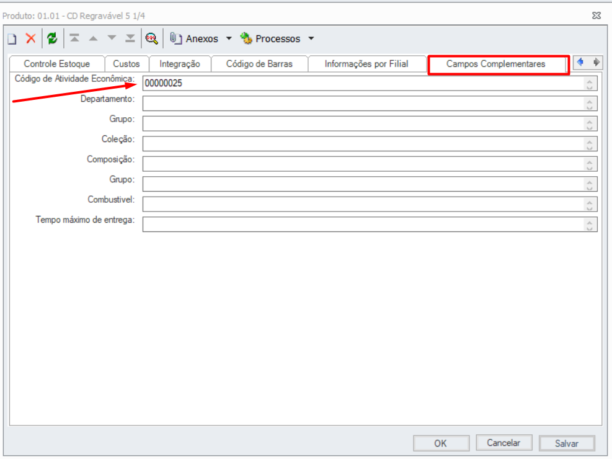Open the Informações por Filial tab
The height and width of the screenshot is (459, 612).
coord(366,64)
